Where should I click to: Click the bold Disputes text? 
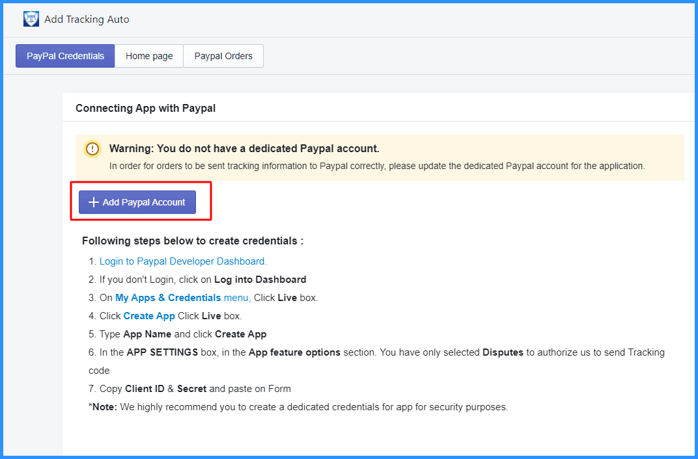coord(503,352)
